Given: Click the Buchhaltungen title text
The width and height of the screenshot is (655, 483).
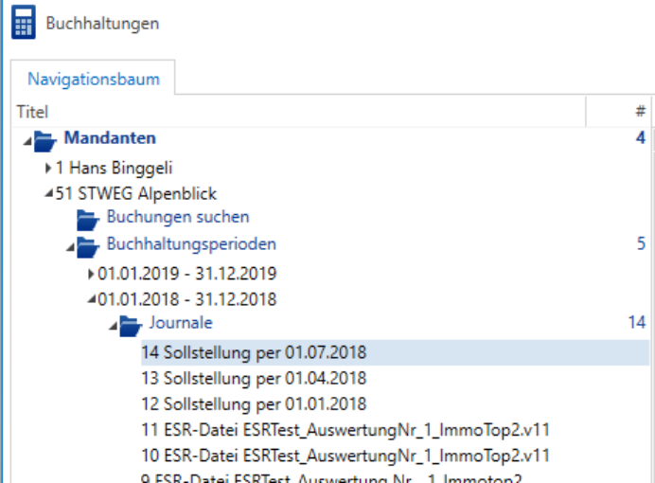Looking at the screenshot, I should 102,24.
